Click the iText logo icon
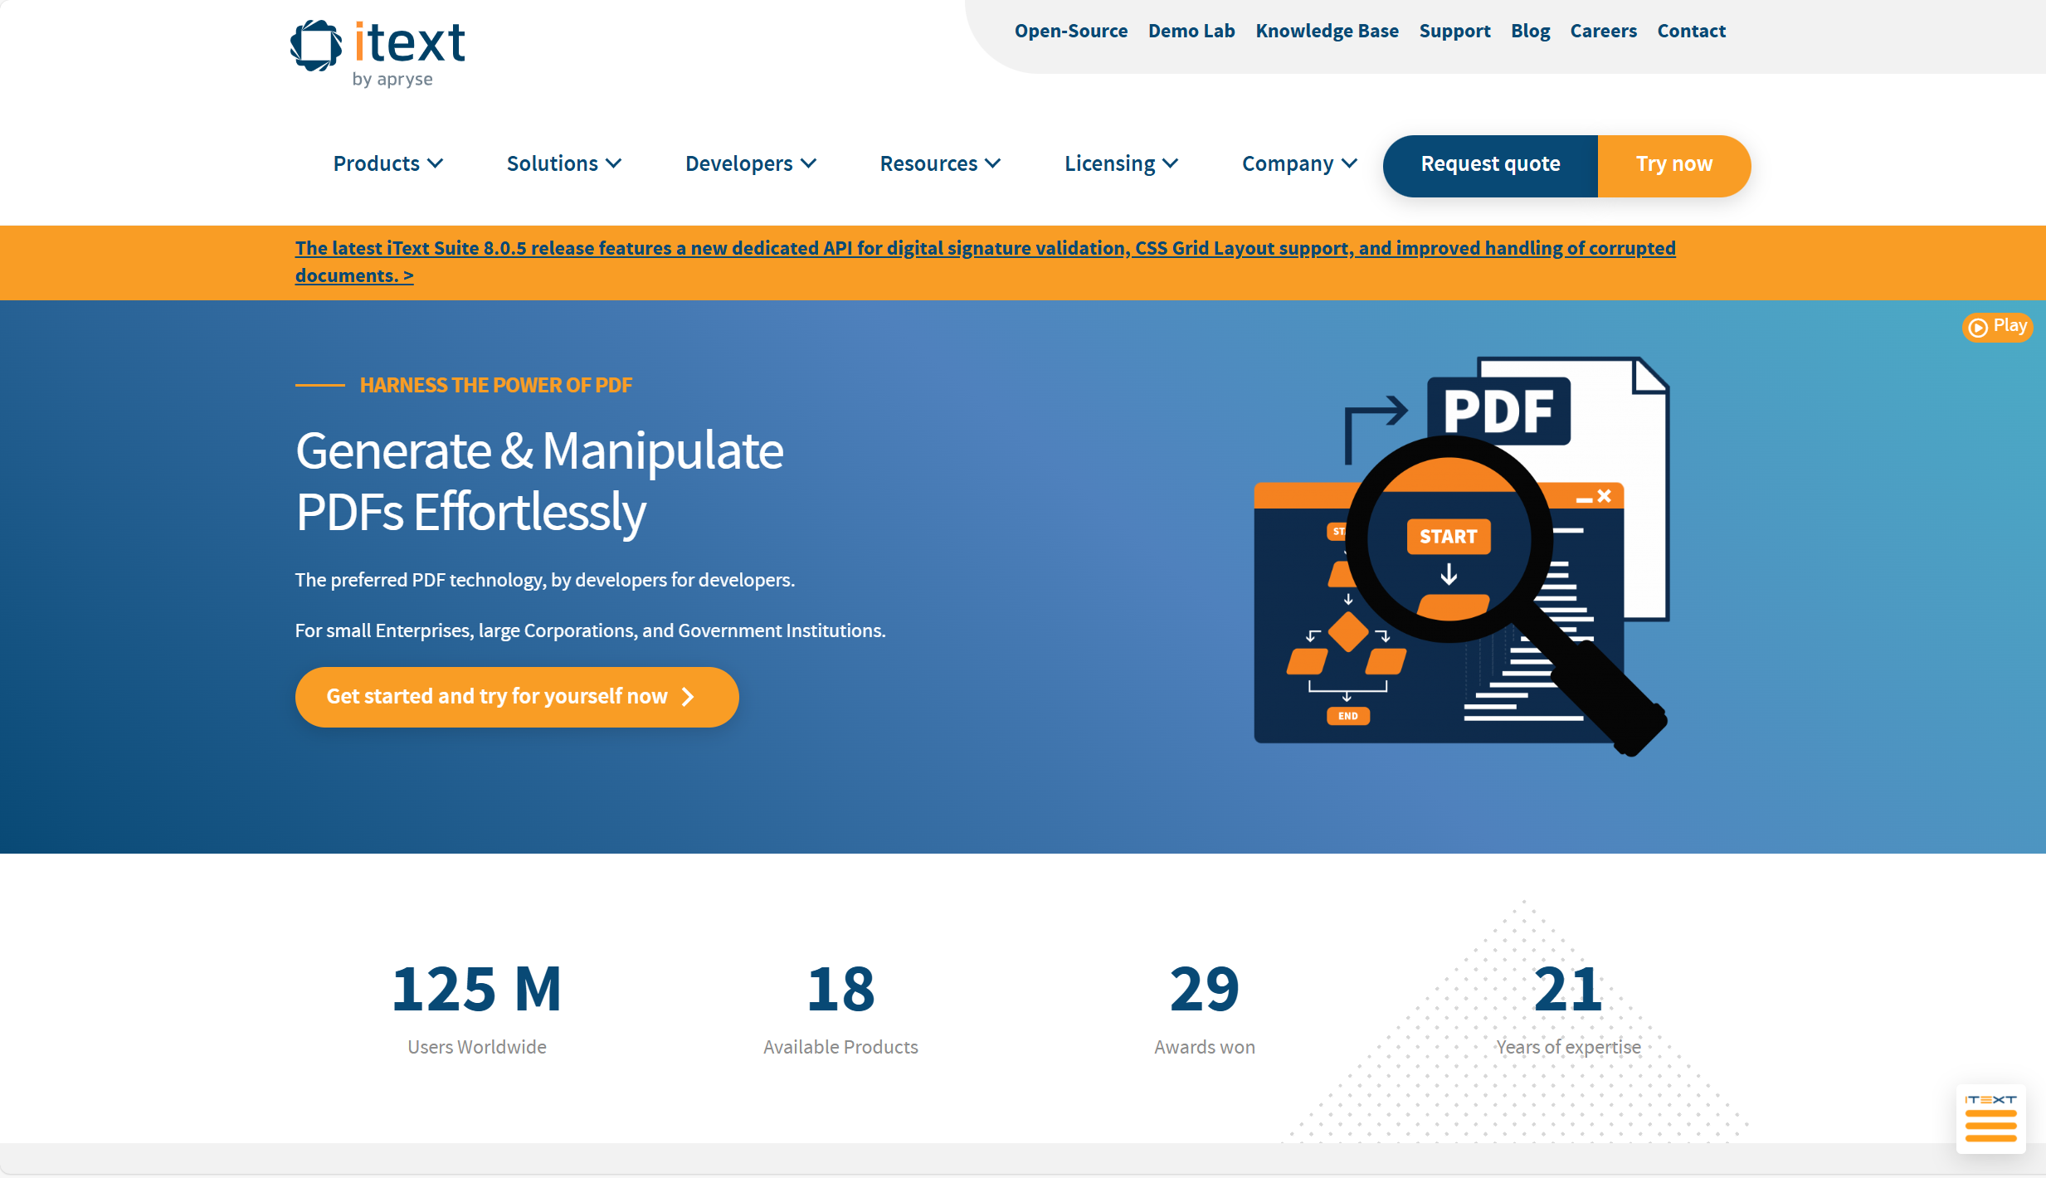2046x1178 pixels. click(315, 46)
